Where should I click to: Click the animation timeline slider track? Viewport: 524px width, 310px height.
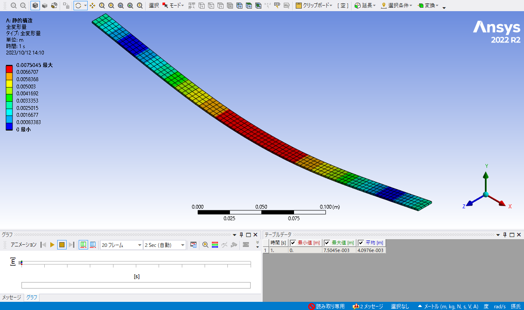pyautogui.click(x=136, y=263)
